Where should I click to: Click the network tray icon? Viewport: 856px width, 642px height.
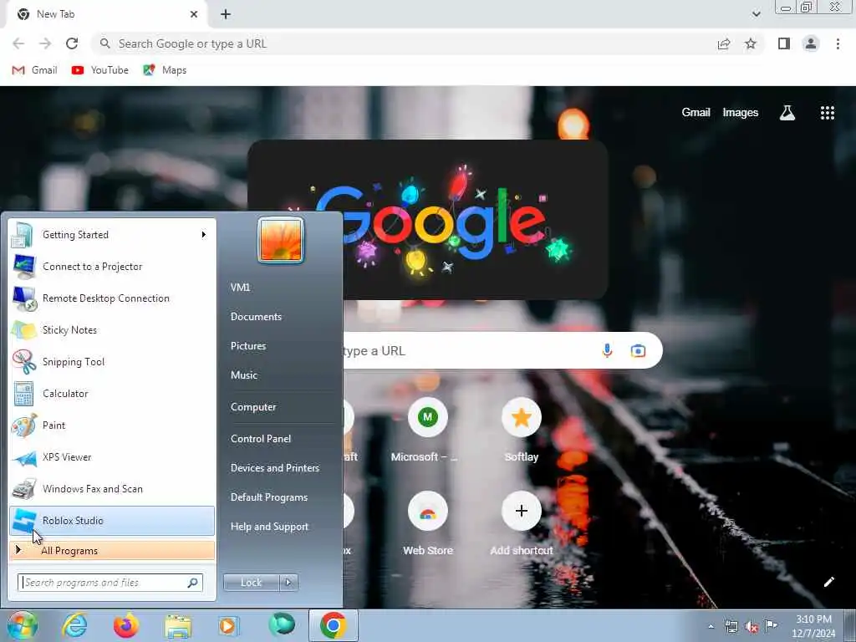731,627
